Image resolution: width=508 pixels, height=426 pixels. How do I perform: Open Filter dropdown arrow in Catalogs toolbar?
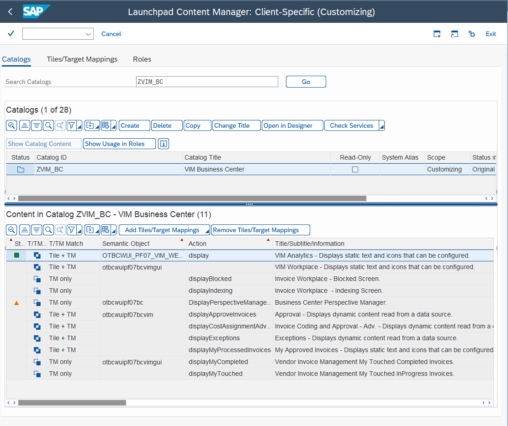(79, 126)
